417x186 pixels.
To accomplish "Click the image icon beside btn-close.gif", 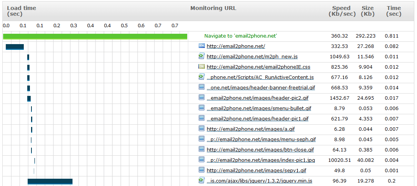I will click(x=201, y=149).
